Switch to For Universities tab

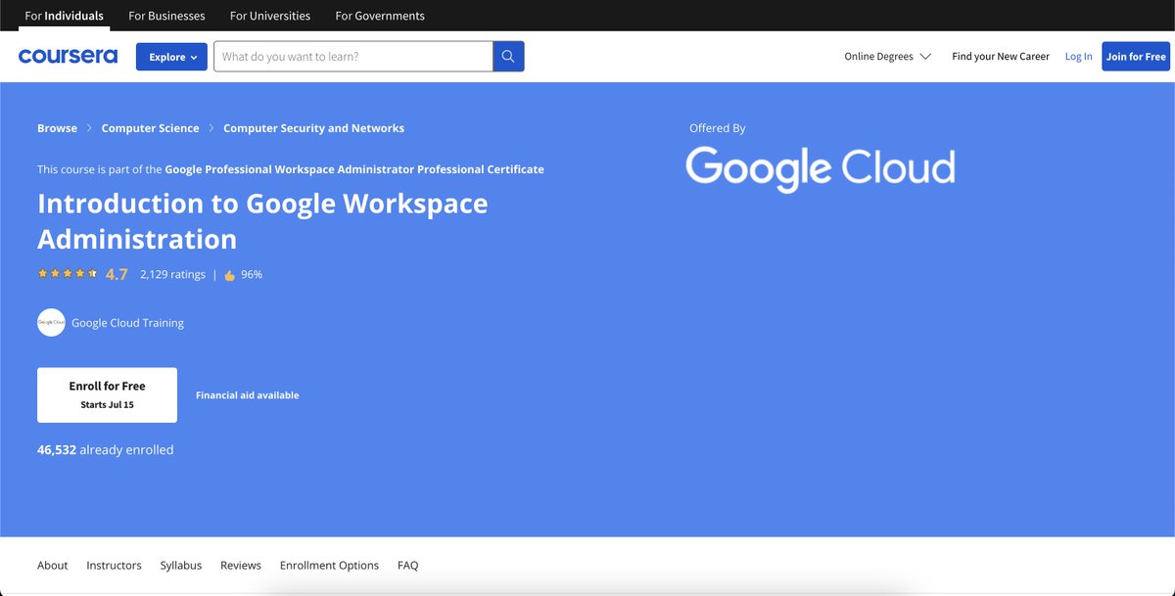point(270,16)
